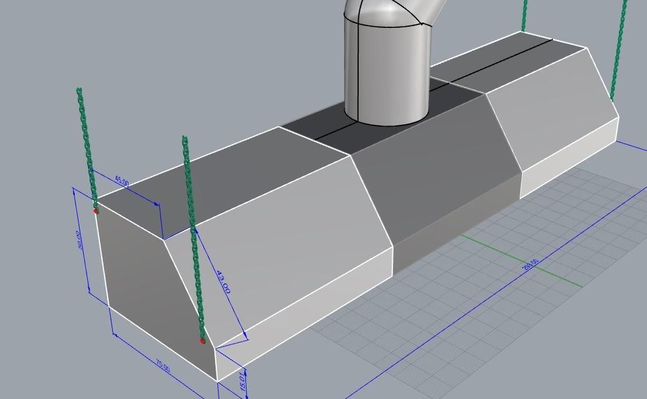
Task: Select the green axis line on the grid
Action: tap(522, 261)
